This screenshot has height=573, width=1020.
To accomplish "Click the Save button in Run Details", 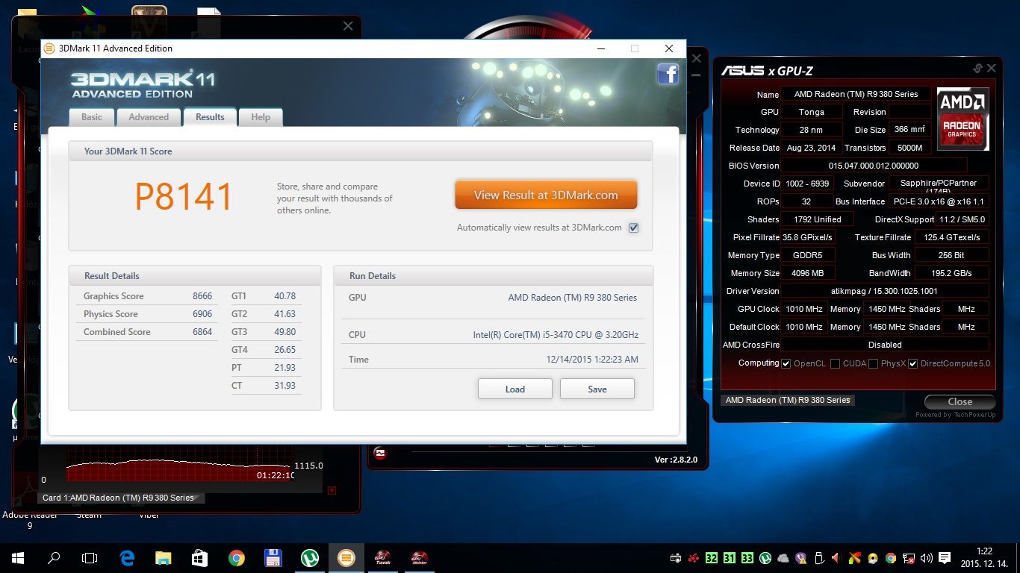I will pyautogui.click(x=597, y=389).
